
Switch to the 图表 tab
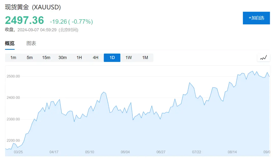coord(31,43)
